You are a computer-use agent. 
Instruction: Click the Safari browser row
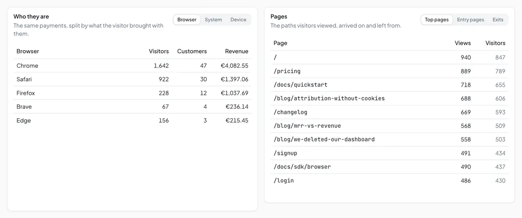(x=132, y=79)
